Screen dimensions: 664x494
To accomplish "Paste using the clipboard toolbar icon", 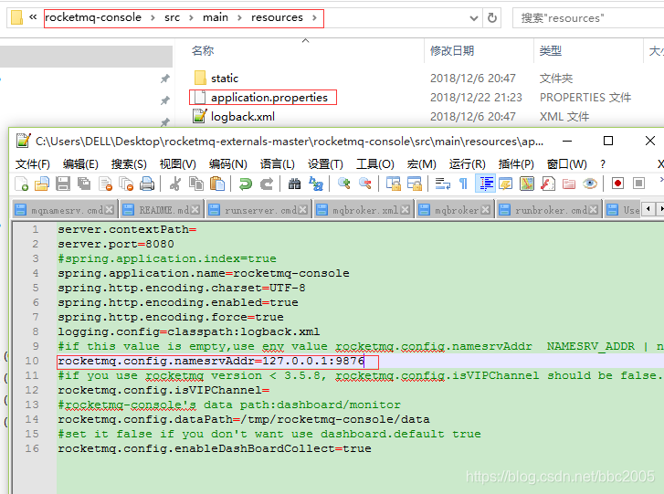I will [217, 184].
